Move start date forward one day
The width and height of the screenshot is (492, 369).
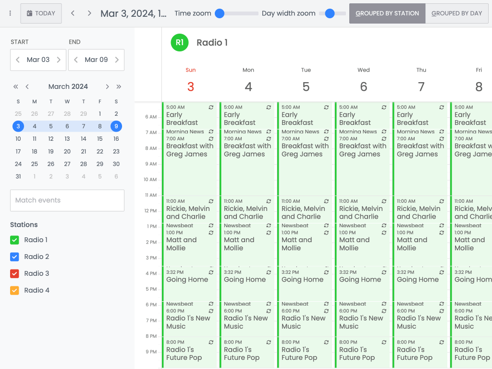pyautogui.click(x=59, y=60)
